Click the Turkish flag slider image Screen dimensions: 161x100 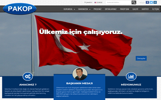click(x=80, y=44)
